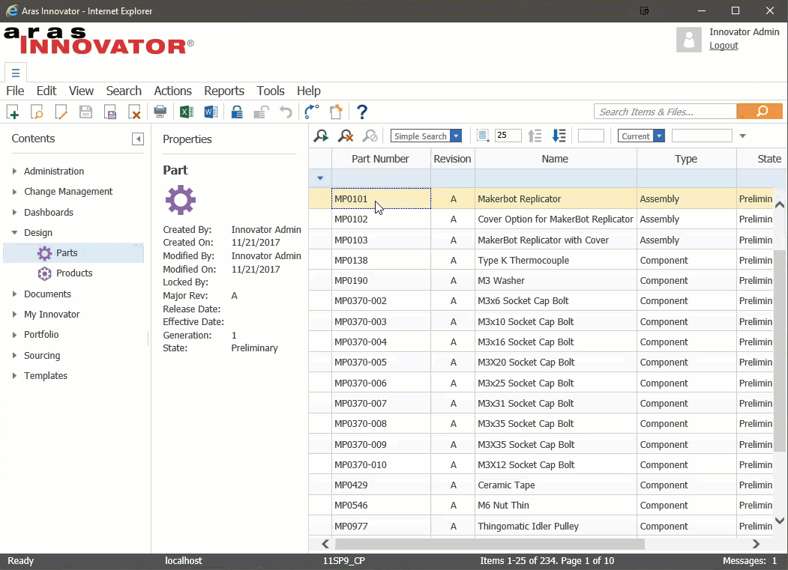This screenshot has height=570, width=788.
Task: Click the Search Items & Files field
Action: pos(665,112)
